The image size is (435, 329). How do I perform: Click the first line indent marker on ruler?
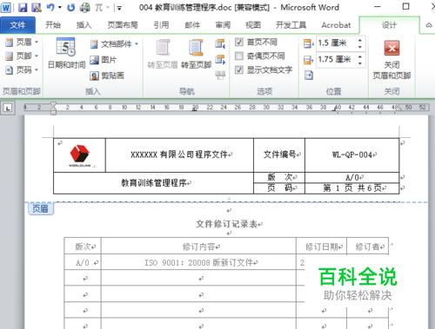click(53, 104)
